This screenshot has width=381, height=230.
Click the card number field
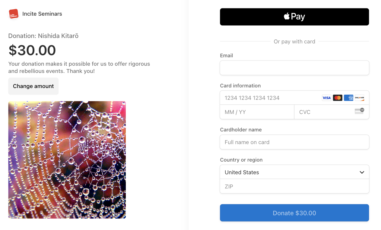pyautogui.click(x=271, y=98)
